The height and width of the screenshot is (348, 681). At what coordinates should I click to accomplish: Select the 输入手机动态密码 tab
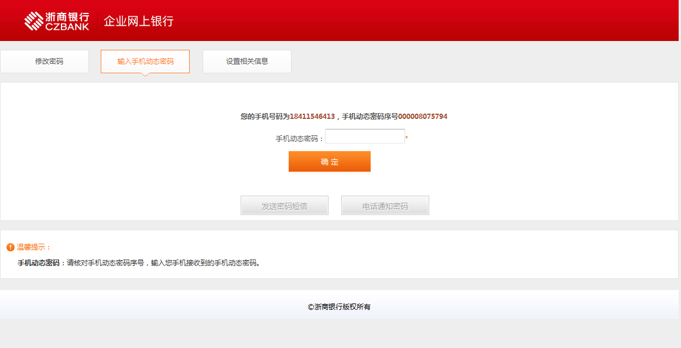pos(145,62)
